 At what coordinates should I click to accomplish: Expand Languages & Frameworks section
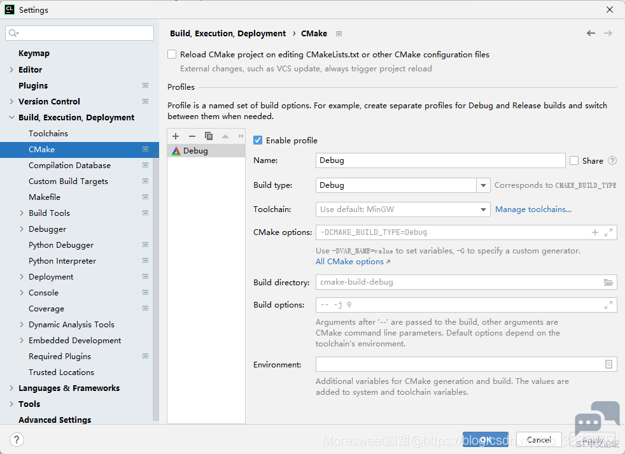[x=11, y=388]
